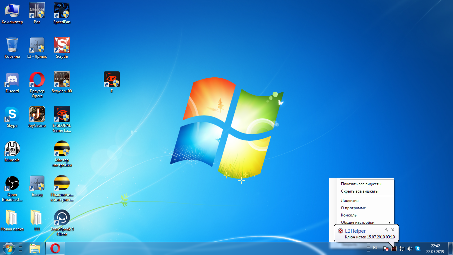The image size is (453, 255).
Task: Click the Корзина recycle bin icon
Action: point(12,45)
